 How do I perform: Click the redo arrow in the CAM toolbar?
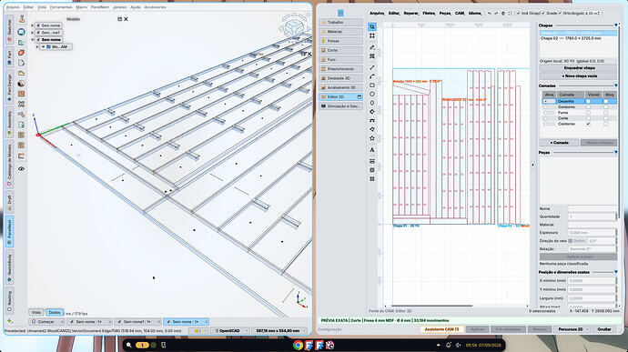point(496,14)
